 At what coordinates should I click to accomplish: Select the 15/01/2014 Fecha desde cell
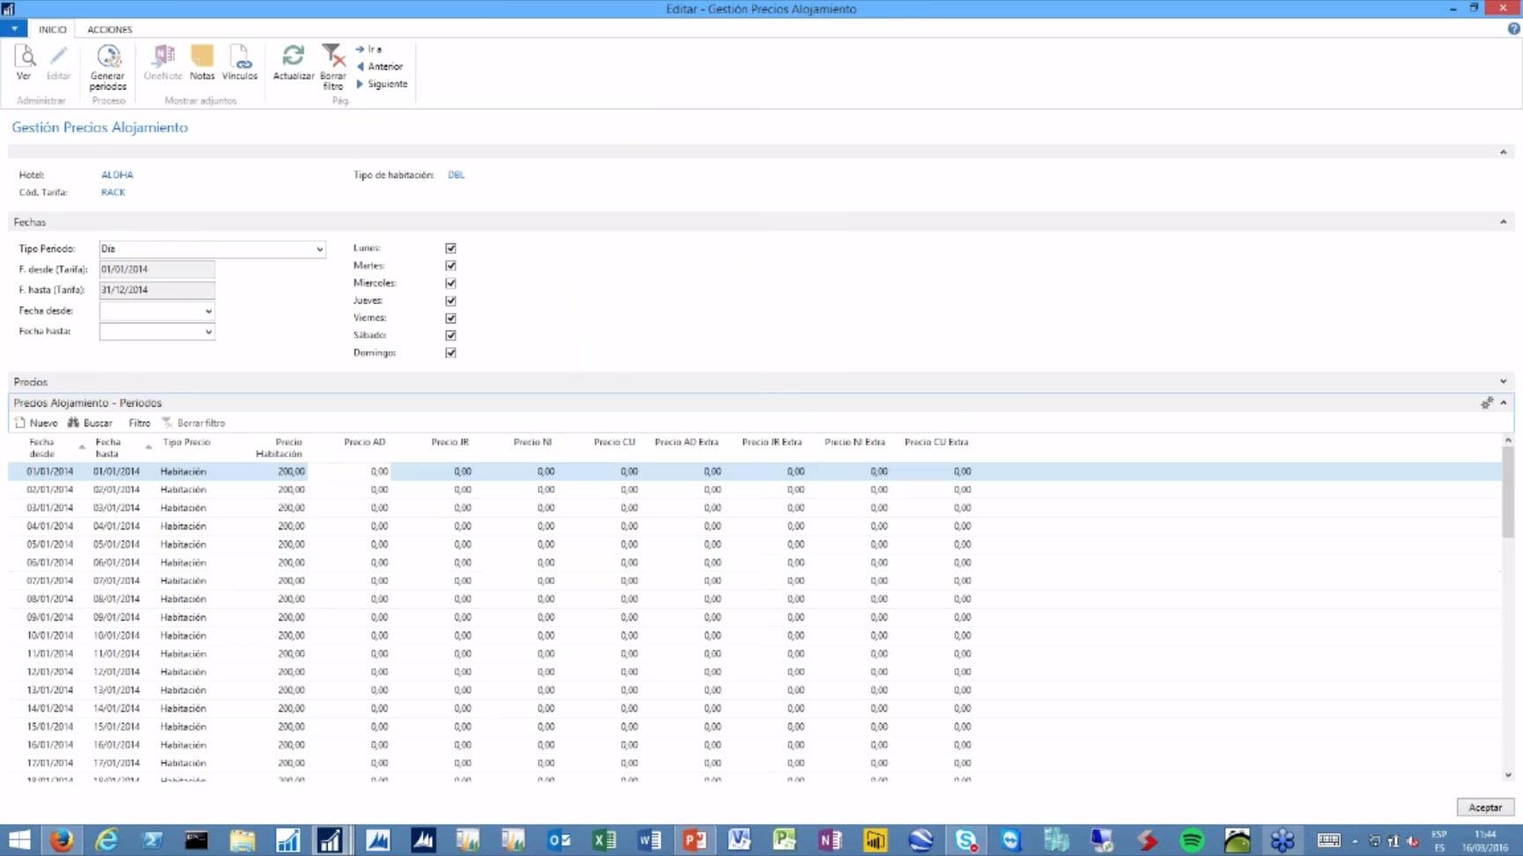coord(49,727)
